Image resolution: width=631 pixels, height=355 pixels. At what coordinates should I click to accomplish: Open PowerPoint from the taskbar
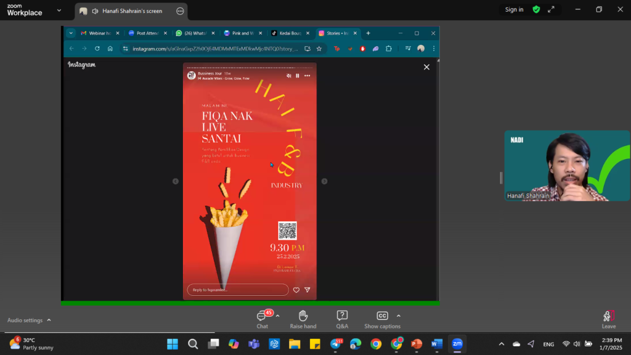pos(417,344)
